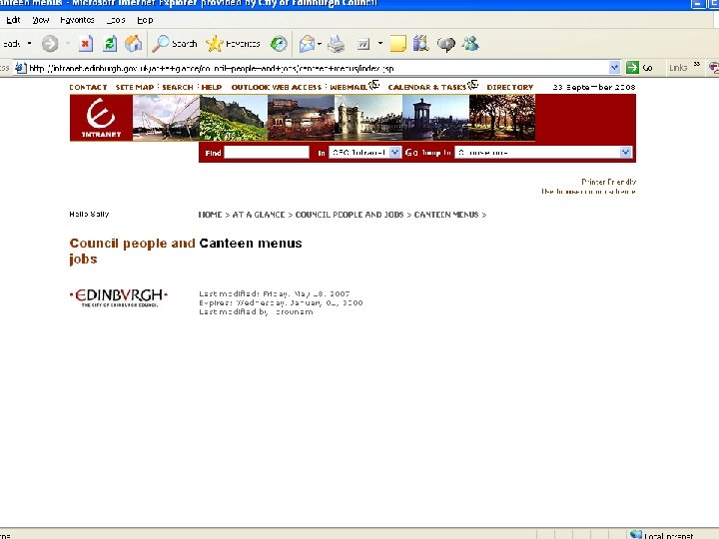Print the page with printer icon
719x539 pixels.
tap(337, 44)
